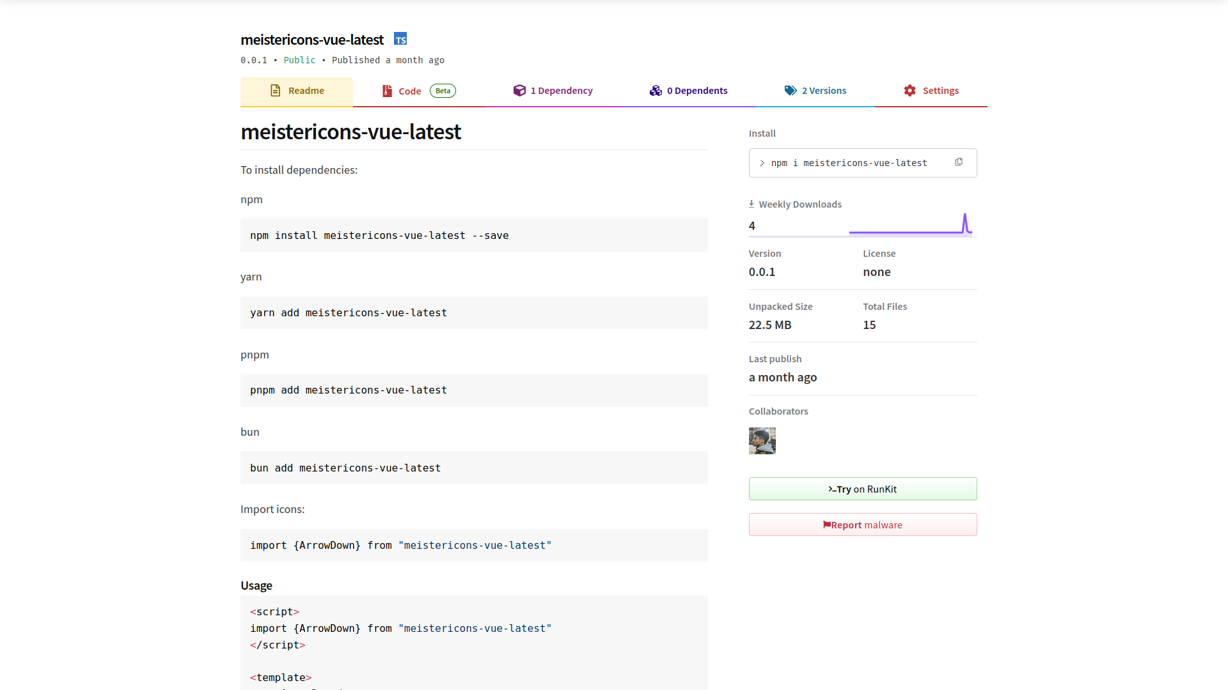The width and height of the screenshot is (1228, 690).
Task: Open the 1 Dependency tab
Action: tap(553, 91)
